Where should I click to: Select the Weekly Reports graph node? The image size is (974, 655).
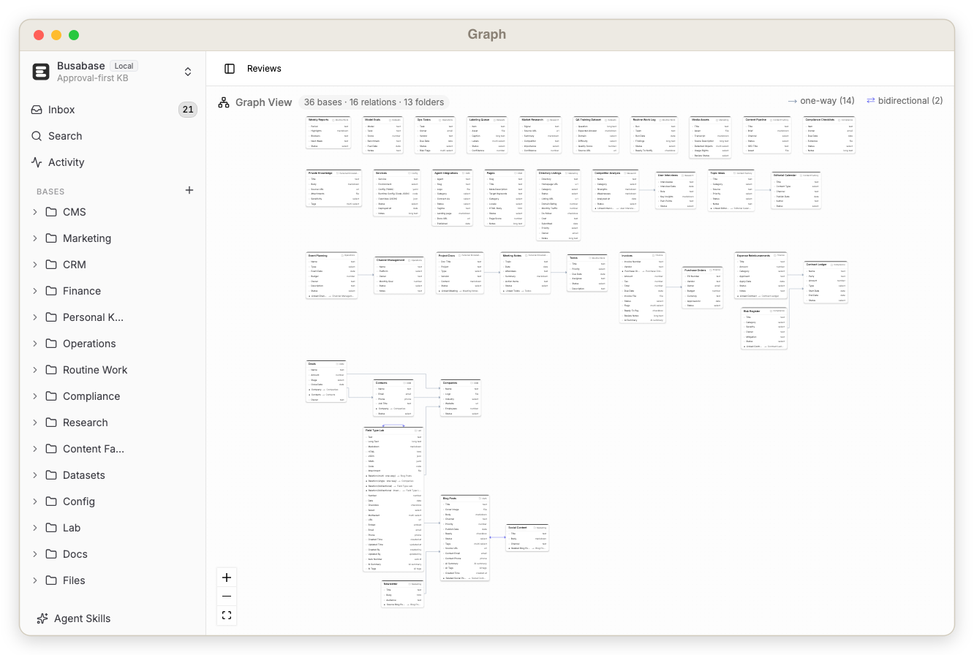328,134
